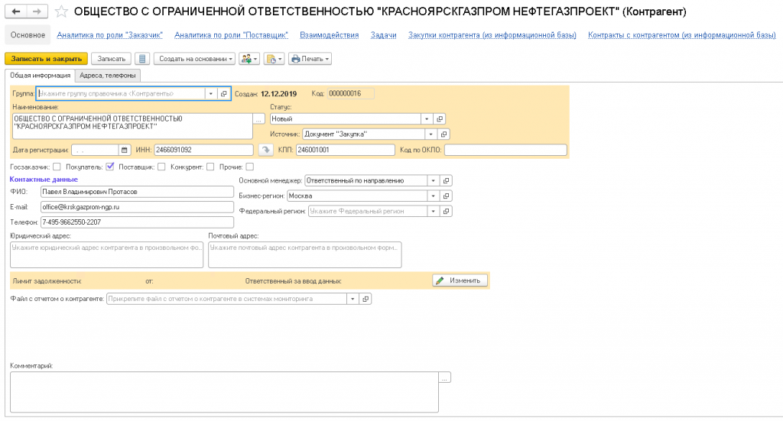Tick the Конкурент checkbox

coord(210,167)
